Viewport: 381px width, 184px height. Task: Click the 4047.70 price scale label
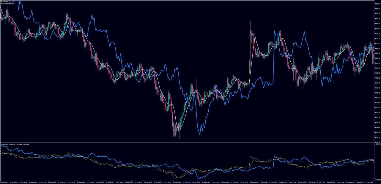coord(378,88)
